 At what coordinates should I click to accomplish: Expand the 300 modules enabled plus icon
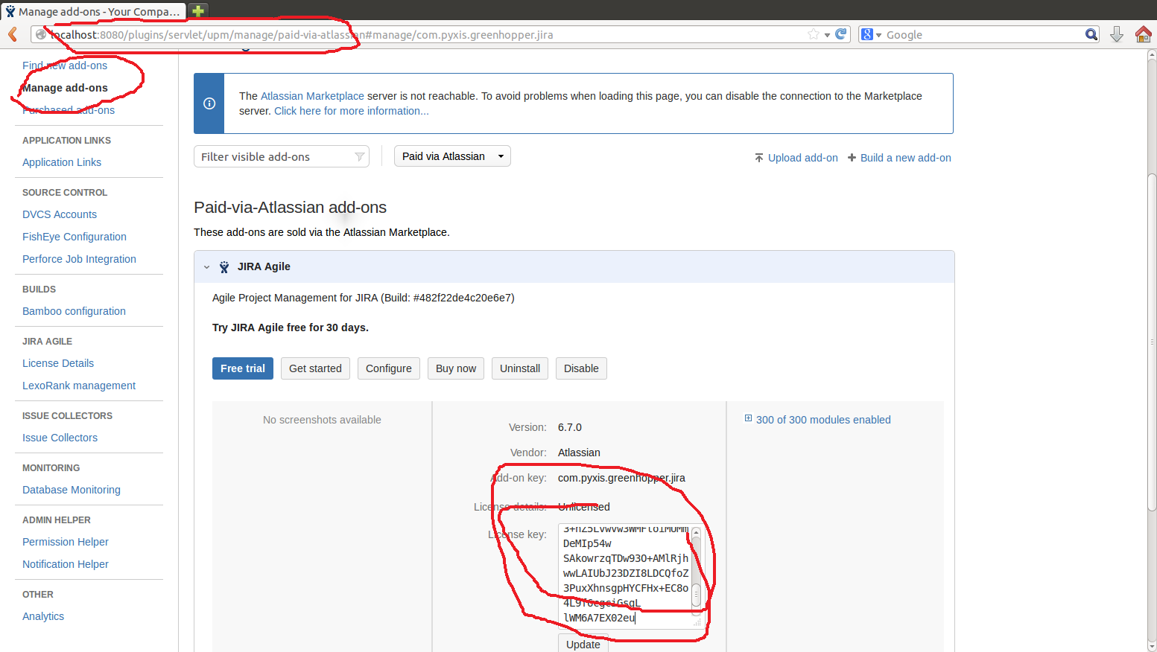click(748, 419)
